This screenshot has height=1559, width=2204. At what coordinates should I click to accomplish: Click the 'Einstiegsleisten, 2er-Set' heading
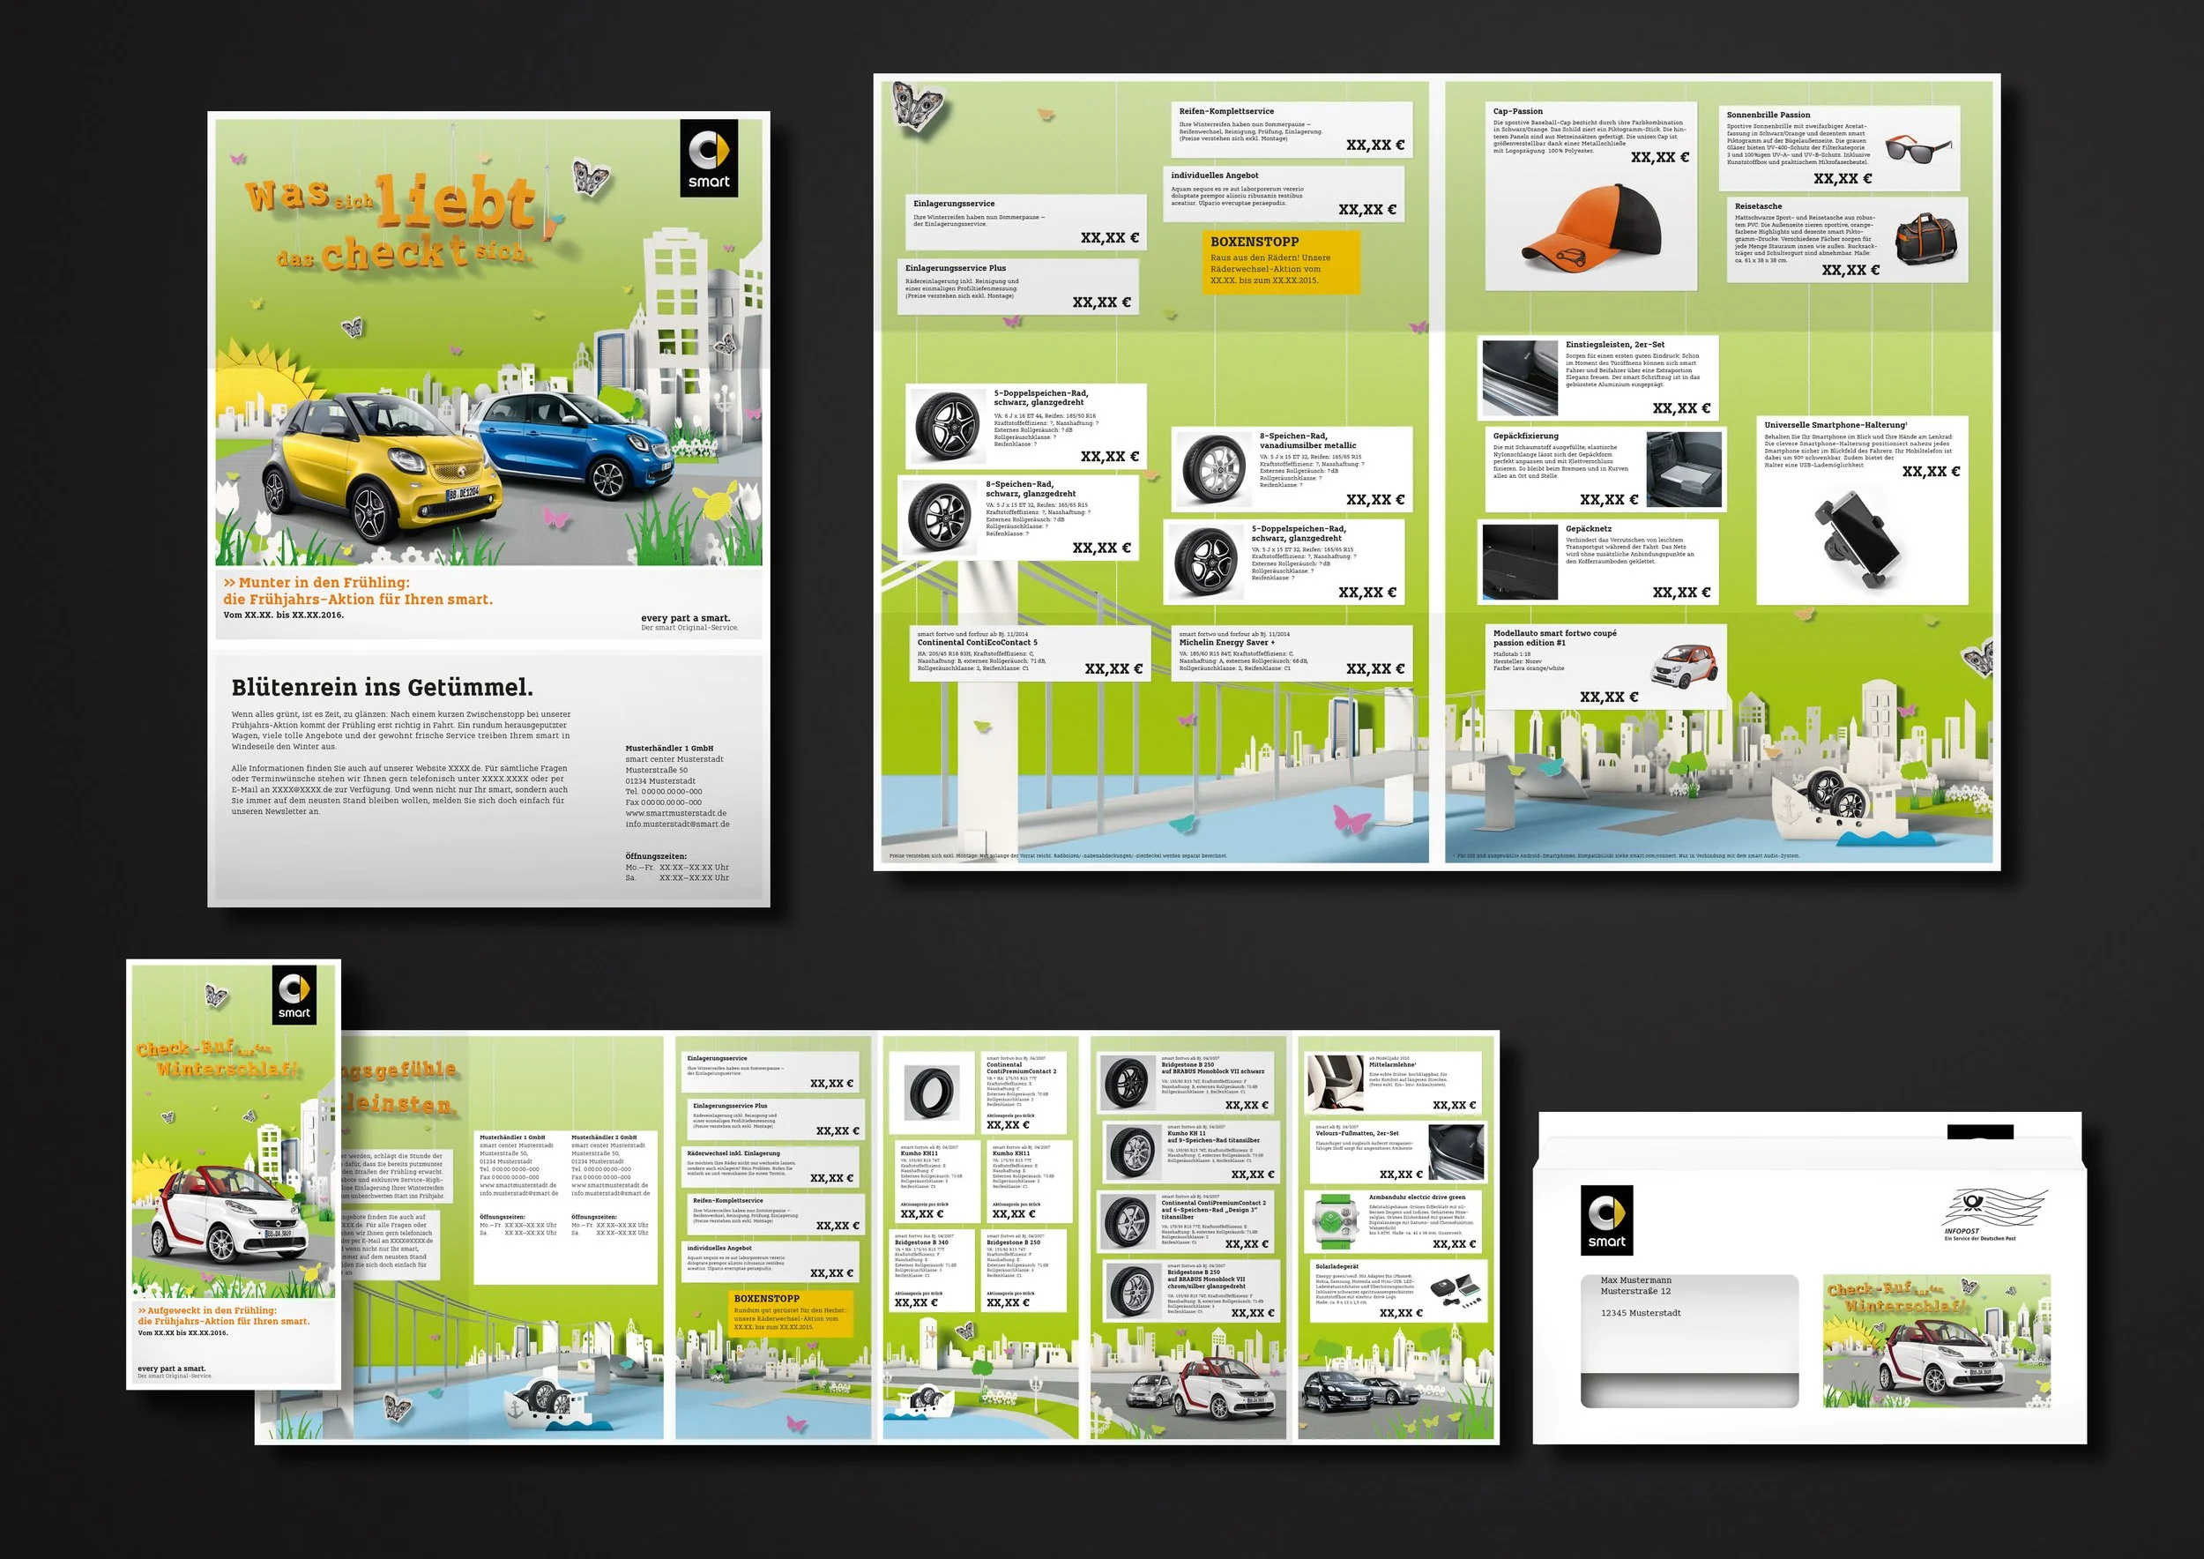click(1614, 345)
